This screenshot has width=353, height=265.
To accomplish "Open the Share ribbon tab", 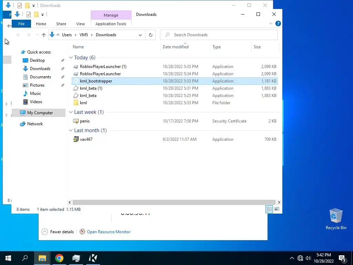I will (61, 24).
